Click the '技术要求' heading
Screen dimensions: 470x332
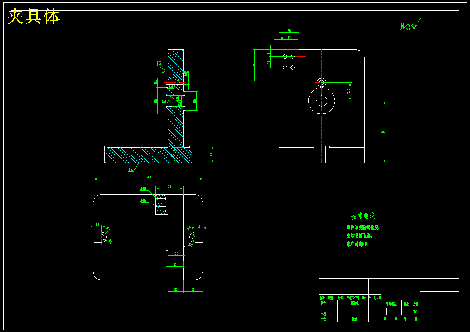pos(363,216)
